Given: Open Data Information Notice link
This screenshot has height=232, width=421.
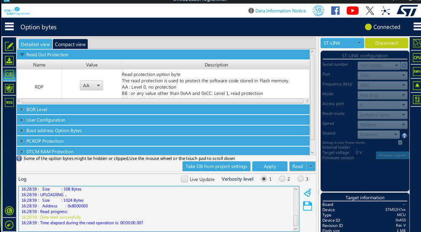Looking at the screenshot, I should point(280,11).
